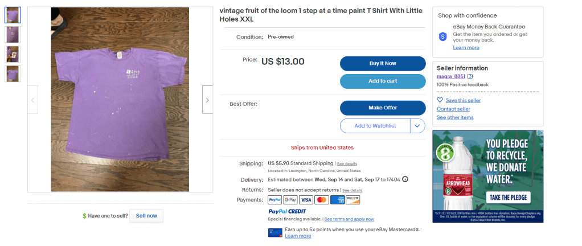
Task: Open the Contact seller link
Action: (453, 109)
